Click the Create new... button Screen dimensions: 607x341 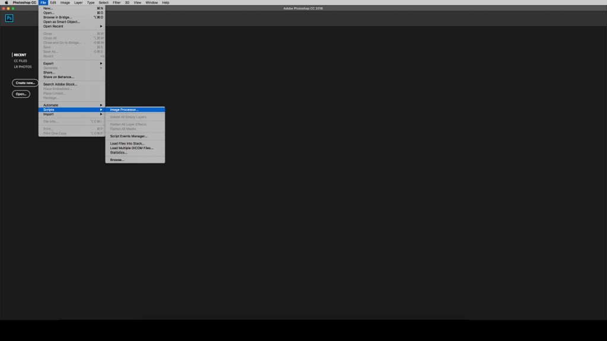(25, 83)
